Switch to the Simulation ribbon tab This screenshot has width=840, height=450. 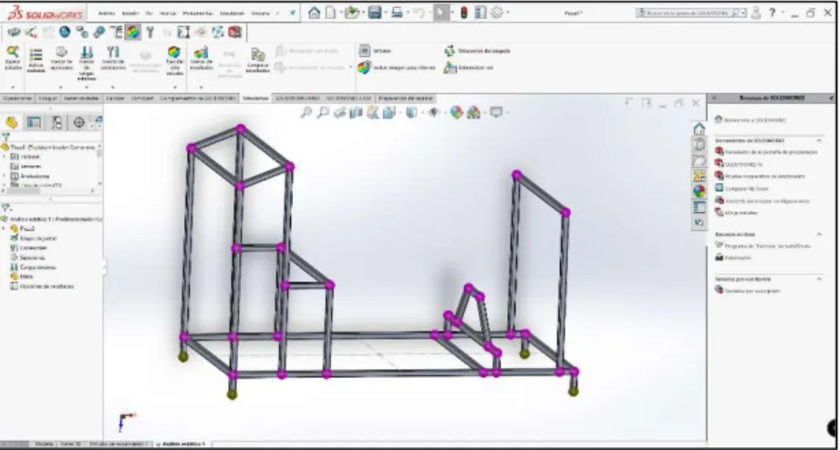(255, 98)
